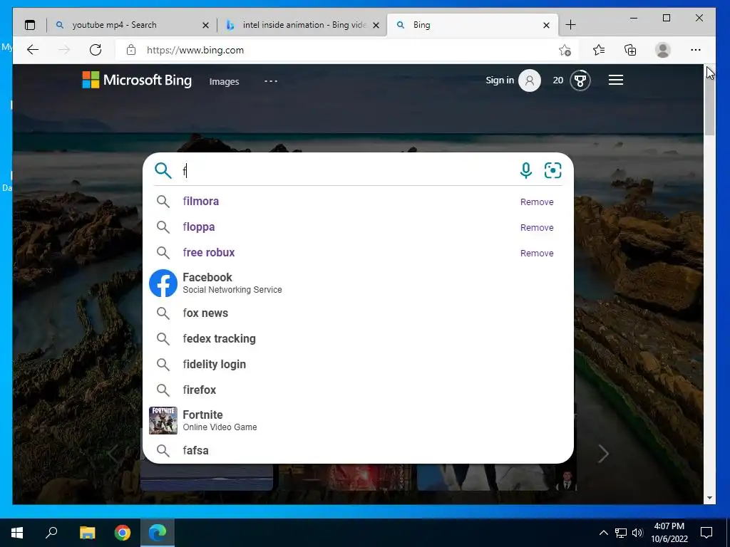The width and height of the screenshot is (730, 547).
Task: Remove the free robux history suggestion
Action: pyautogui.click(x=537, y=253)
